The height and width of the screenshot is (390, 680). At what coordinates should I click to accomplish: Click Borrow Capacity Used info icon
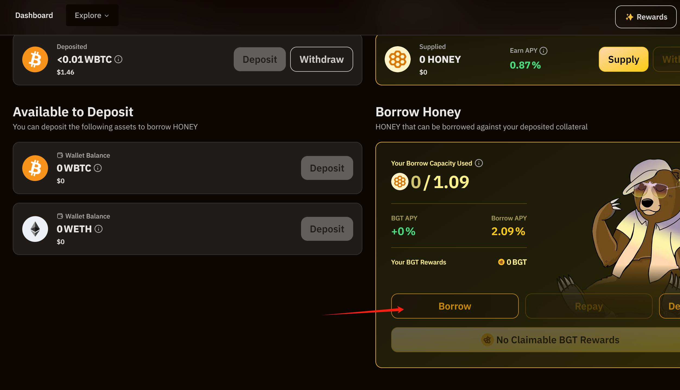tap(479, 163)
